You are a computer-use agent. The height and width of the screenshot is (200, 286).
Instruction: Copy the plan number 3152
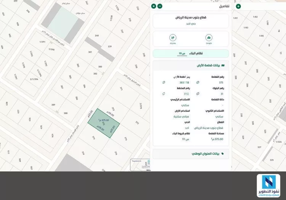164,93
